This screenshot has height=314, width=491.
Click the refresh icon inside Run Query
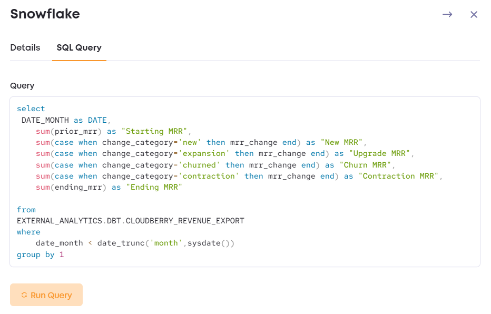[x=25, y=295]
